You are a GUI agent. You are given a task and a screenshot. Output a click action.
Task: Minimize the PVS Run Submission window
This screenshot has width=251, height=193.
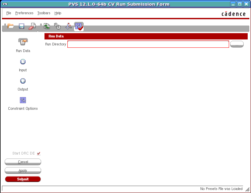[233, 4]
